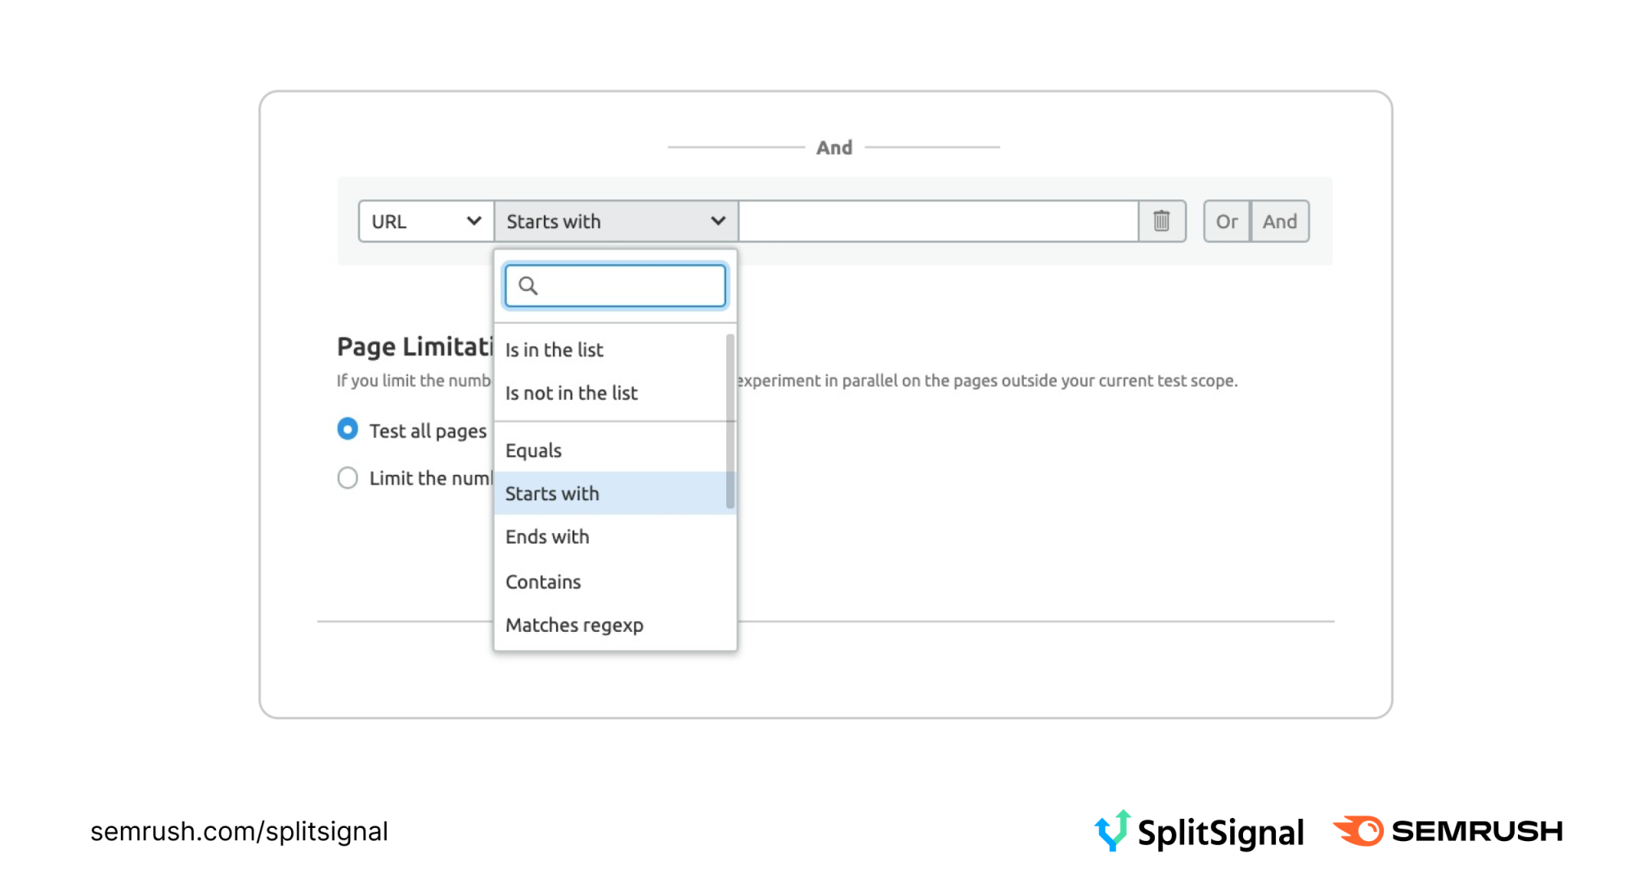Image resolution: width=1652 pixels, height=877 pixels.
Task: Choose Is not in the list option
Action: coord(572,393)
